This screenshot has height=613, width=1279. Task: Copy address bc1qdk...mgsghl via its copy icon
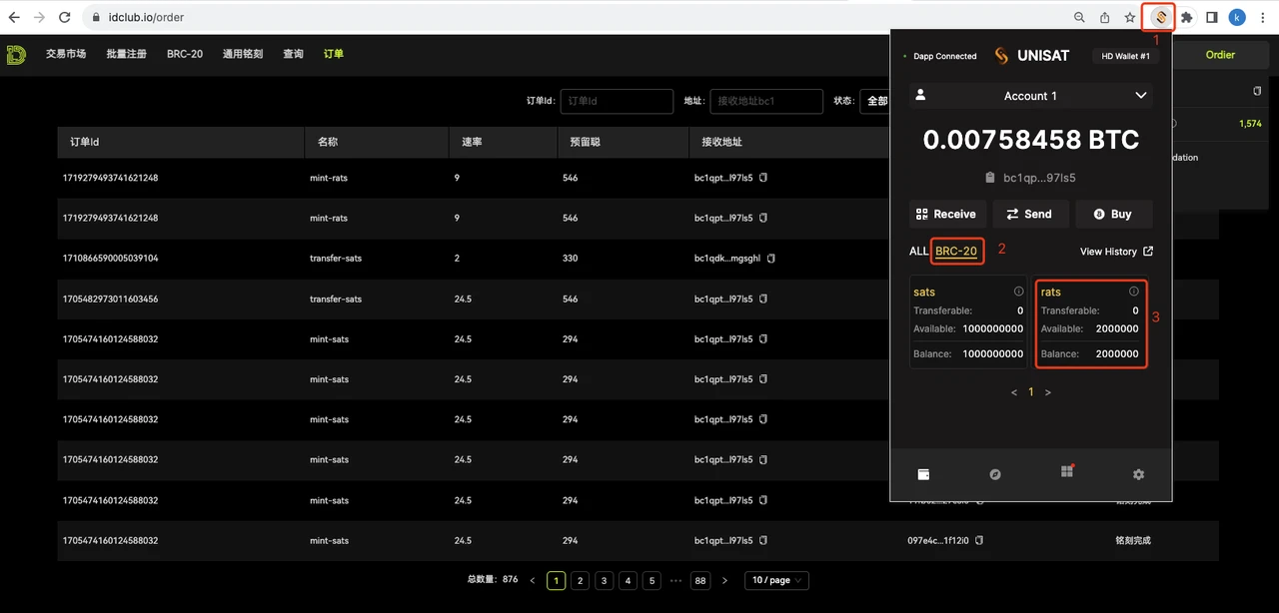(771, 259)
